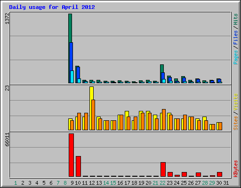Click the "Daily usage for April 2012" title
241x188 pixels.
click(x=52, y=7)
